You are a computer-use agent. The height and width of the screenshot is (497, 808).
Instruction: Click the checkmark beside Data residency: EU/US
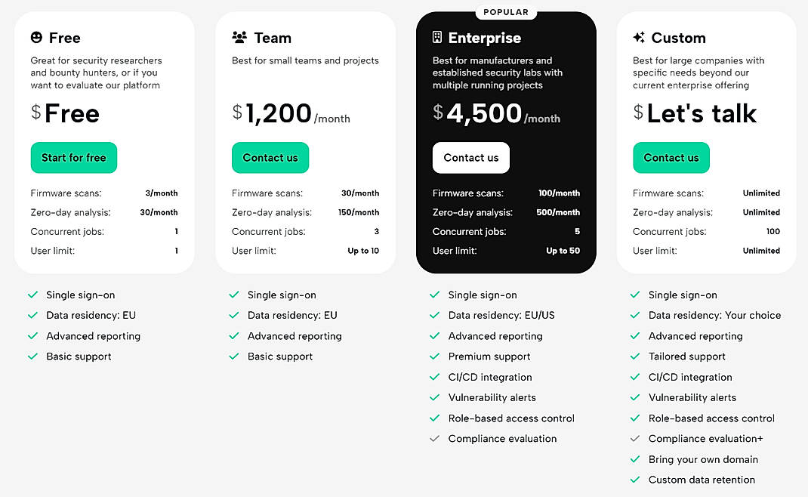pyautogui.click(x=434, y=315)
